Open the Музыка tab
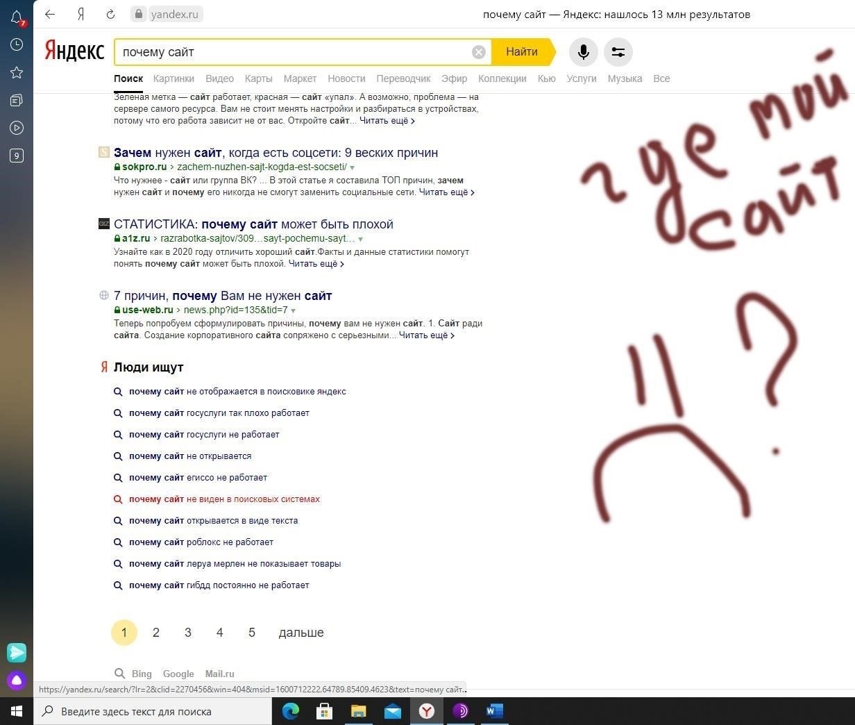The width and height of the screenshot is (855, 725). (625, 78)
